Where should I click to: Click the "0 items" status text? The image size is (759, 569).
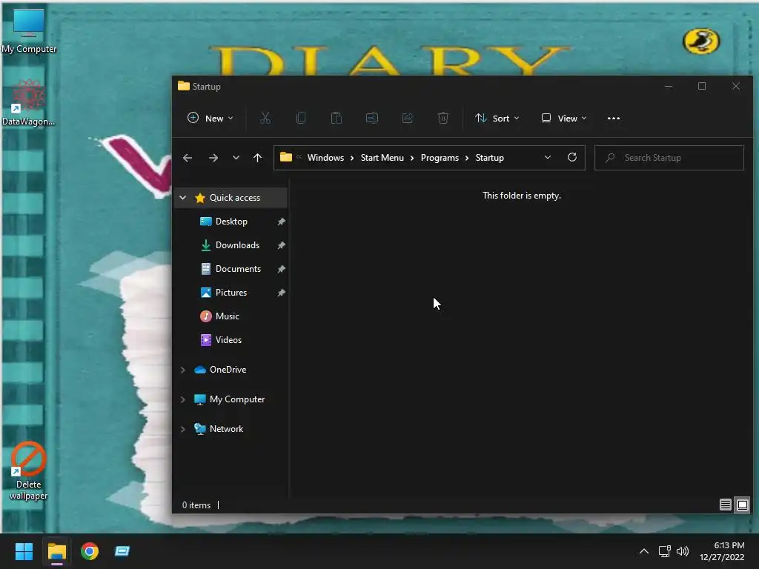[x=196, y=505]
